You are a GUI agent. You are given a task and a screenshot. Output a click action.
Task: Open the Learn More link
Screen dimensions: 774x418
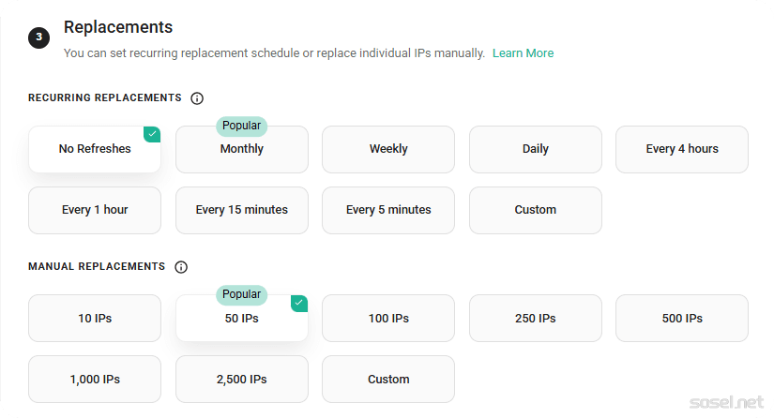click(x=523, y=53)
